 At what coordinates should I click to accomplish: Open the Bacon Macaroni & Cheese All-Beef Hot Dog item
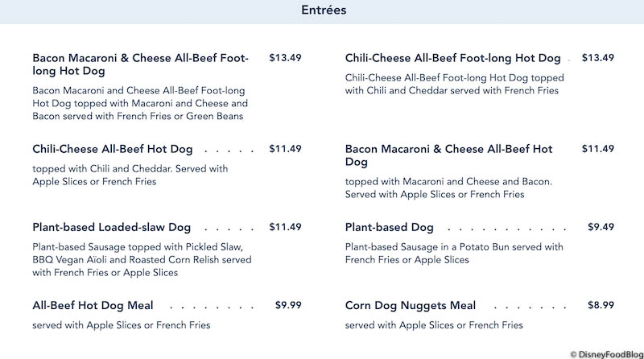[449, 155]
